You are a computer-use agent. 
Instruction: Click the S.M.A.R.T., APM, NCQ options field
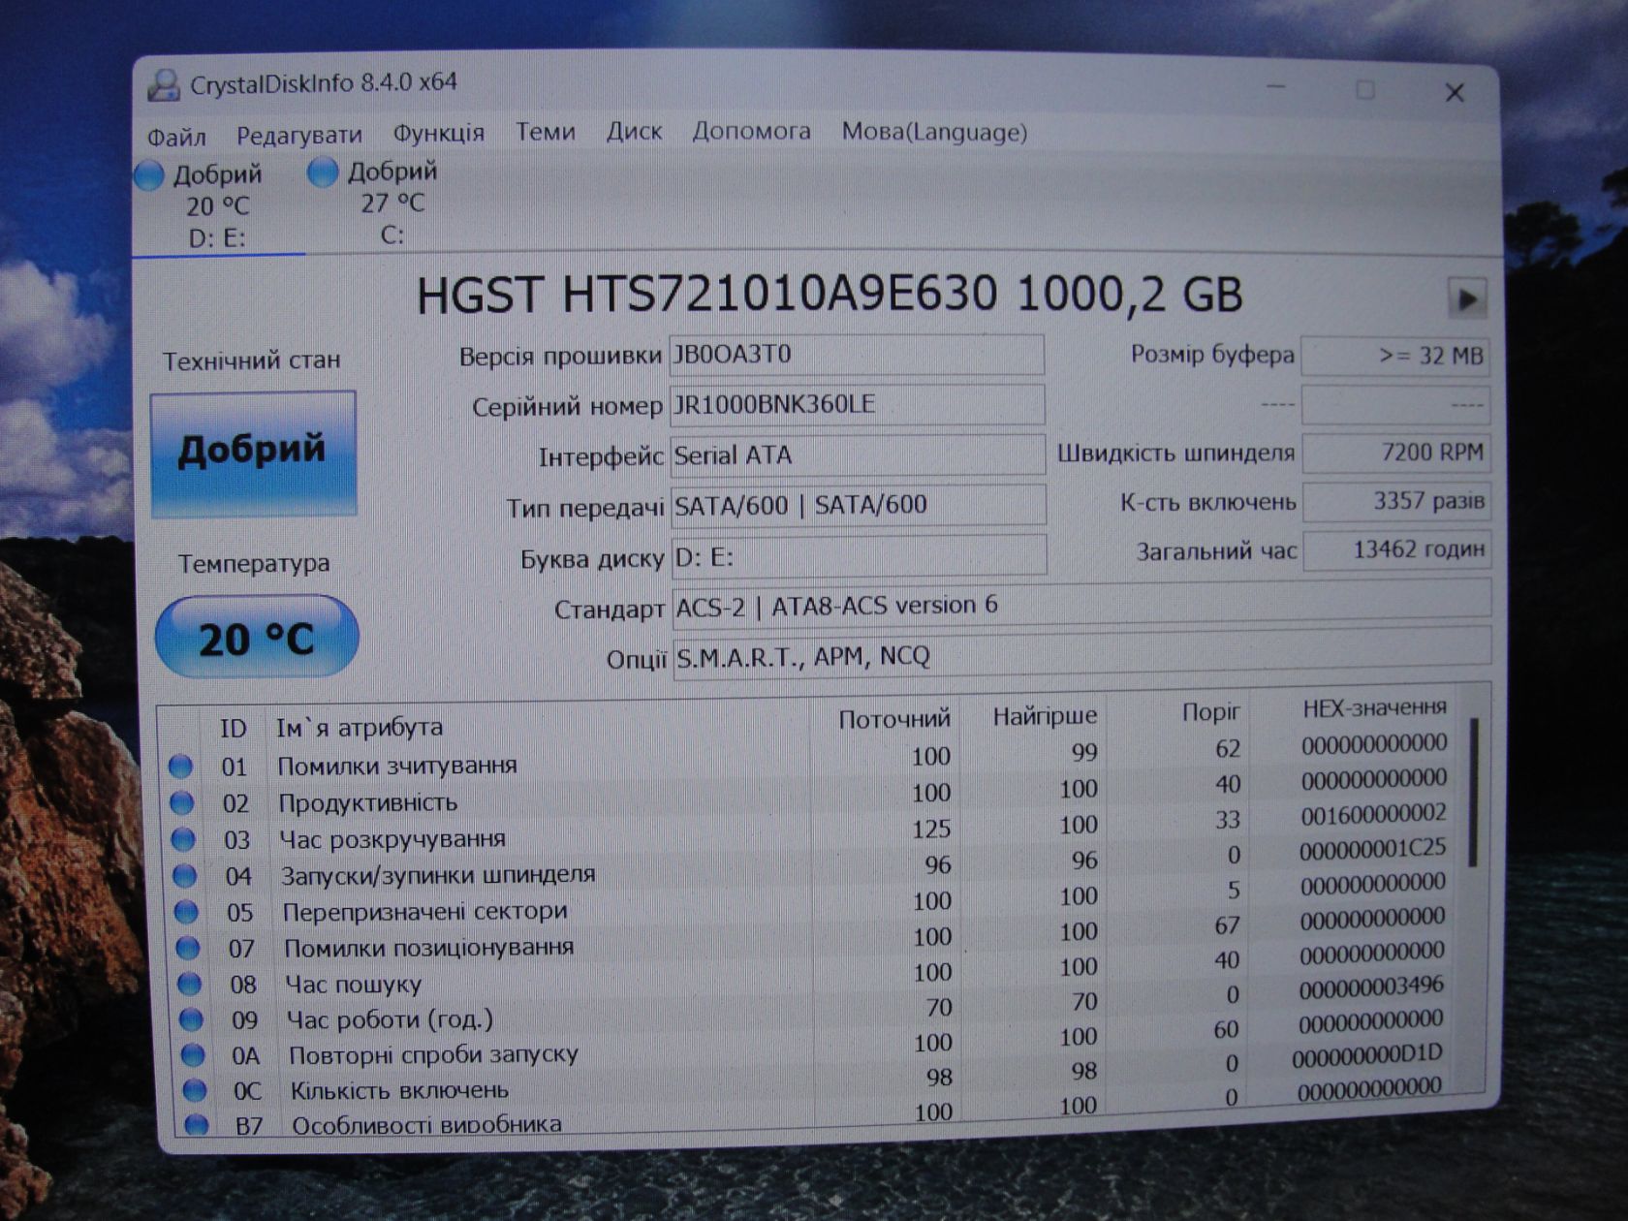point(1081,656)
